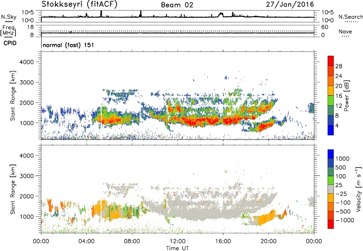Click the '4000' tick in power panel

coord(27,62)
